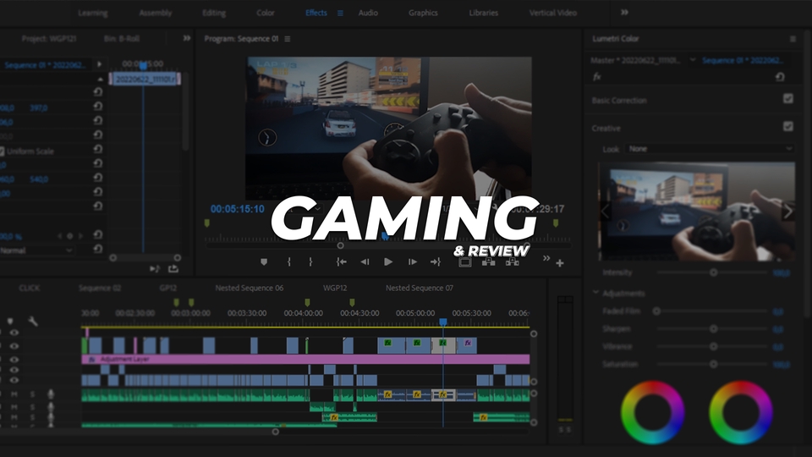Click the timeline marker near 00:04:00:00

307,302
